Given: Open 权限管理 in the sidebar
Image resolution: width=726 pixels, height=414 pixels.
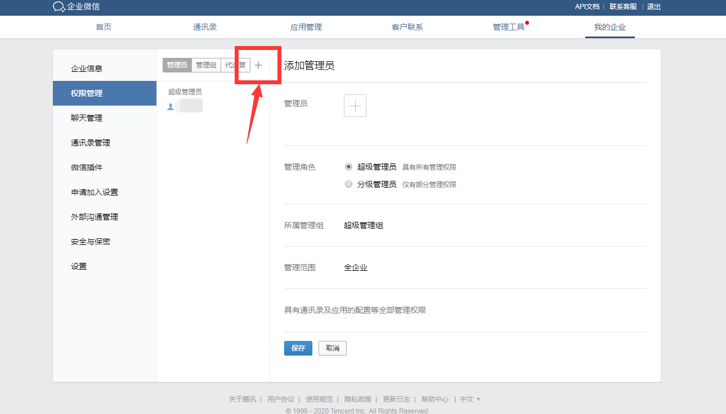Looking at the screenshot, I should (105, 93).
